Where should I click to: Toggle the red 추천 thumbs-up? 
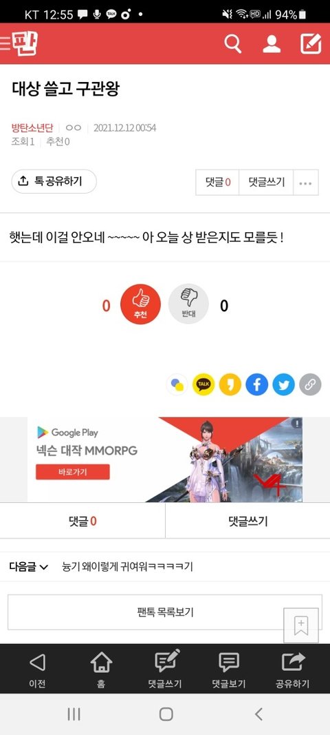(x=140, y=304)
